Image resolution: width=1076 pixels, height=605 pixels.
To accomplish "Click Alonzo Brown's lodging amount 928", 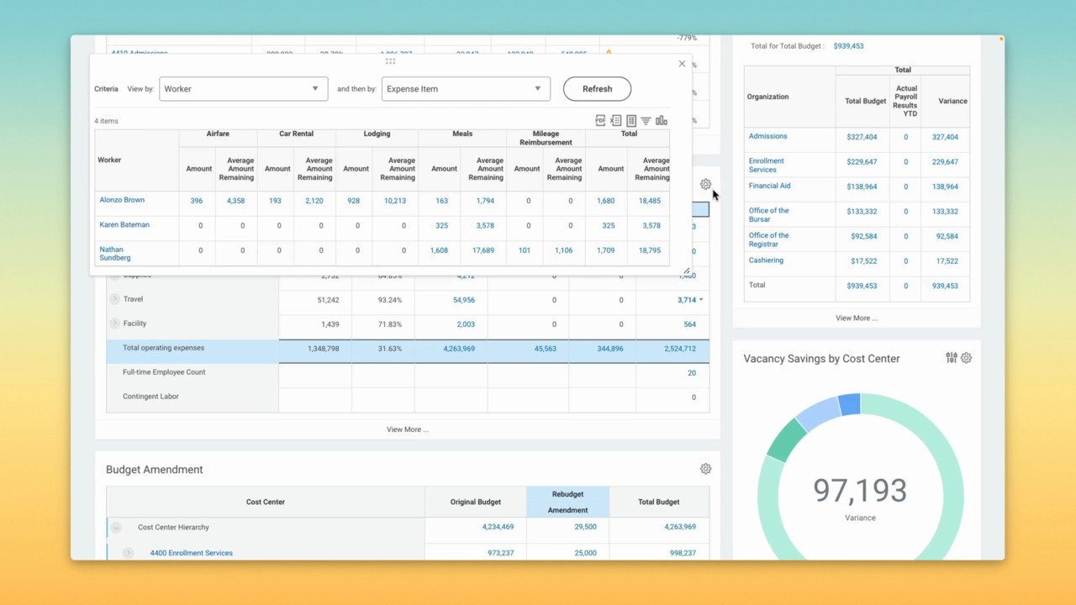I will (x=353, y=202).
